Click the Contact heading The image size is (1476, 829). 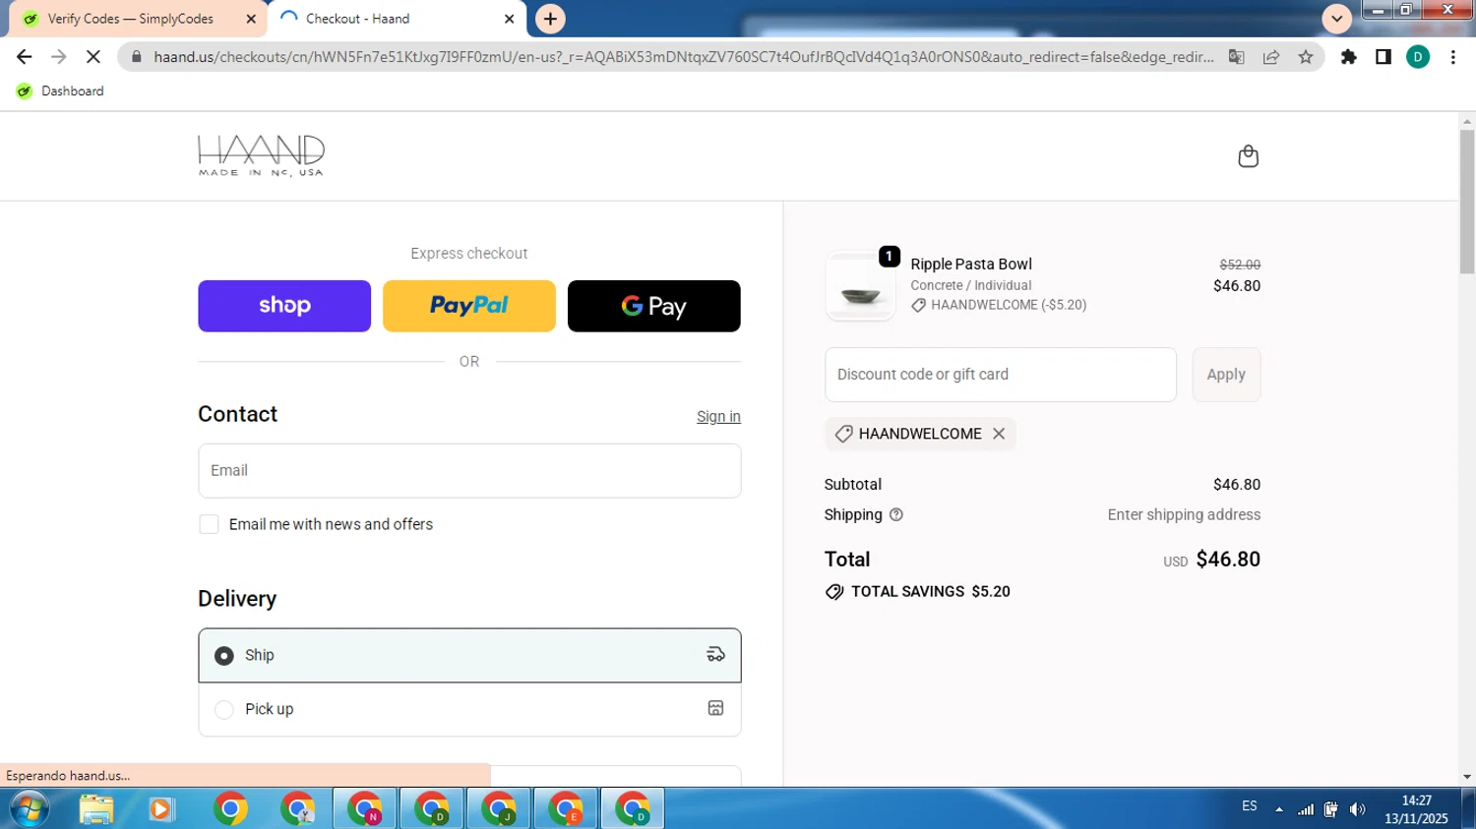[238, 414]
